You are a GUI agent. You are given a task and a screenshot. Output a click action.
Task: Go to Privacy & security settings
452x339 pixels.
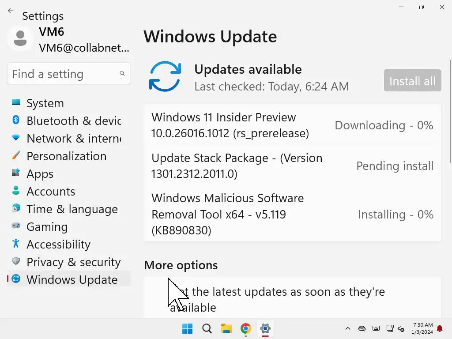tap(68, 262)
